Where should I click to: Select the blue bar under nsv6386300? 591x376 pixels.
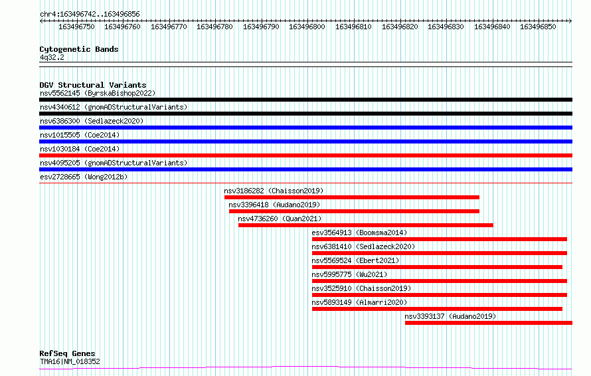pos(305,128)
